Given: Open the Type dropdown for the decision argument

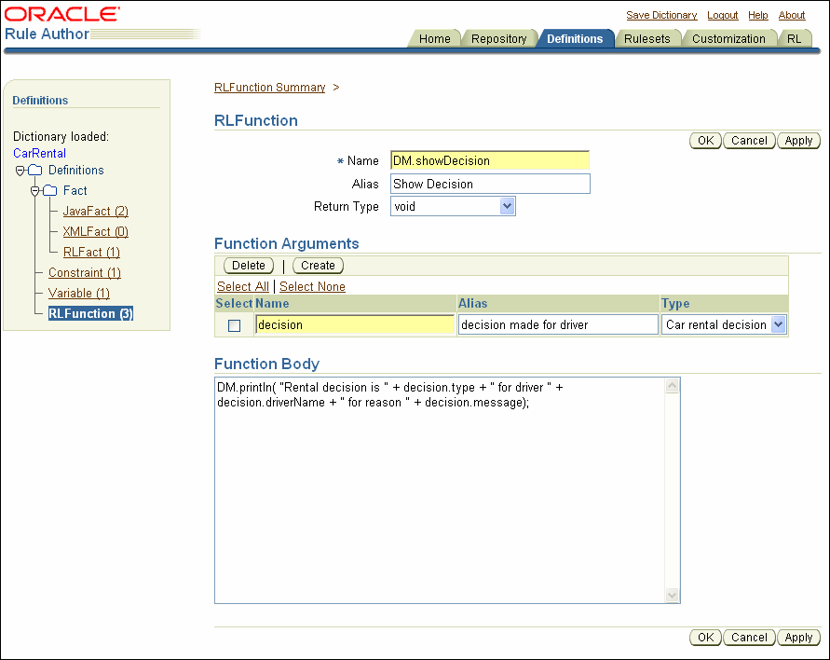Looking at the screenshot, I should click(x=780, y=323).
